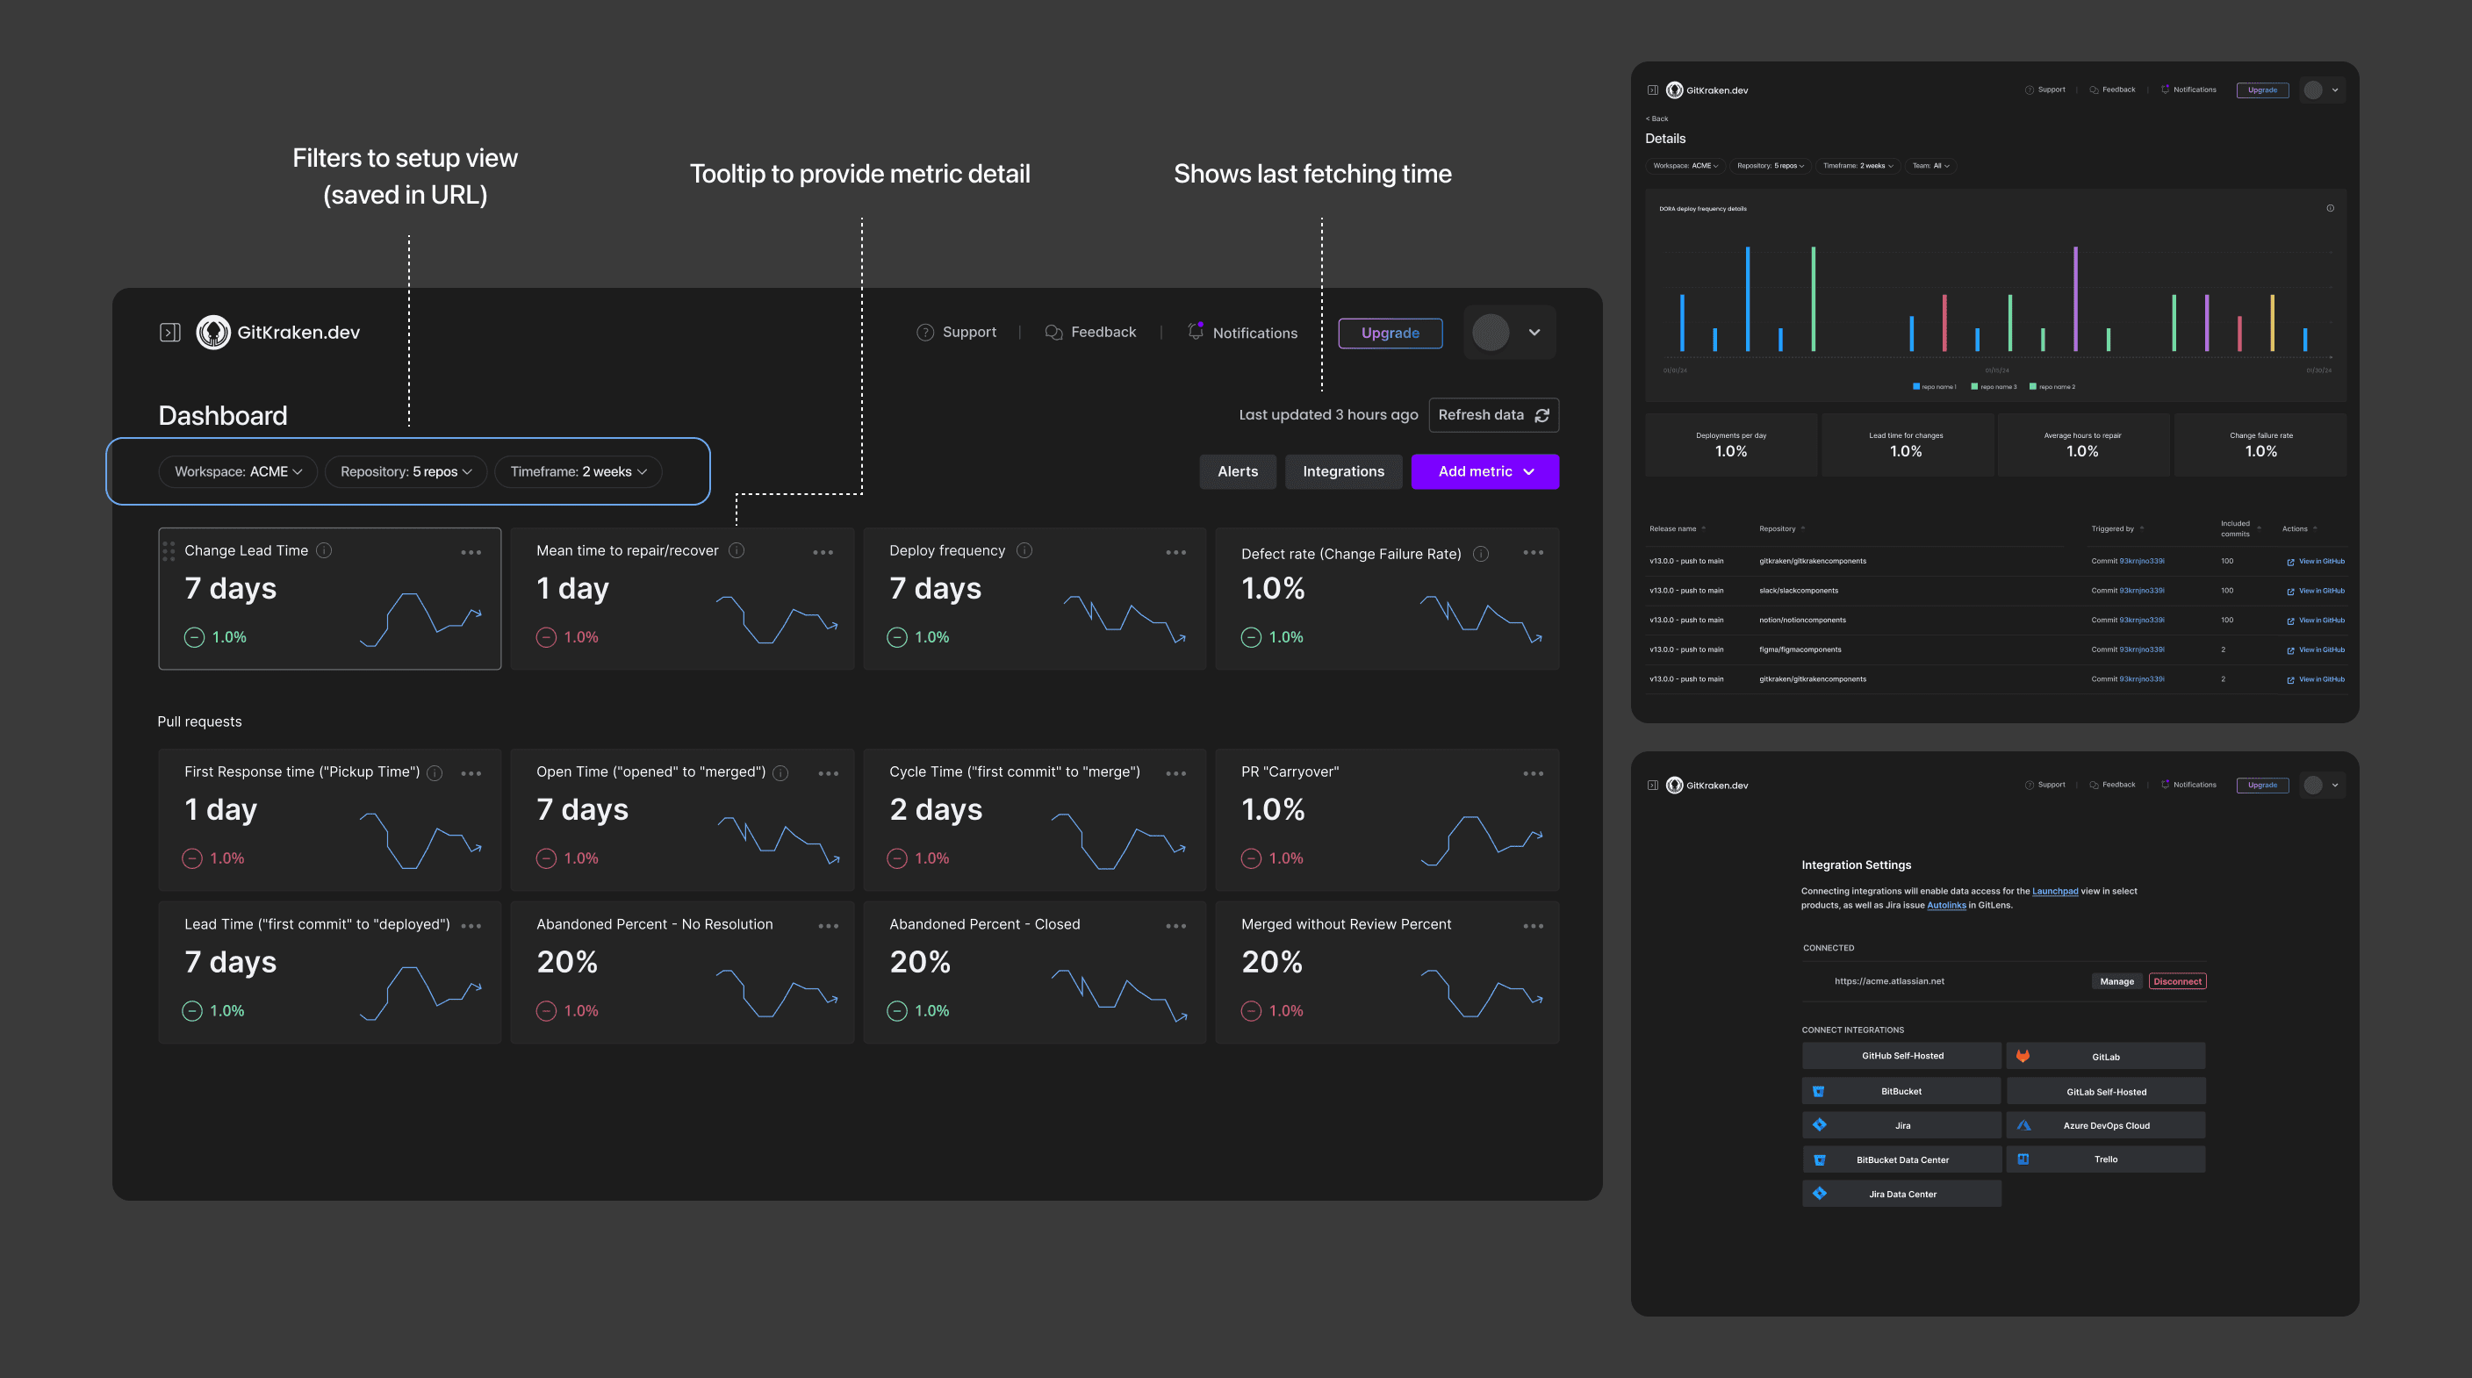Click the Upgrade button in main dashboard
The width and height of the screenshot is (2472, 1378).
click(x=1390, y=333)
